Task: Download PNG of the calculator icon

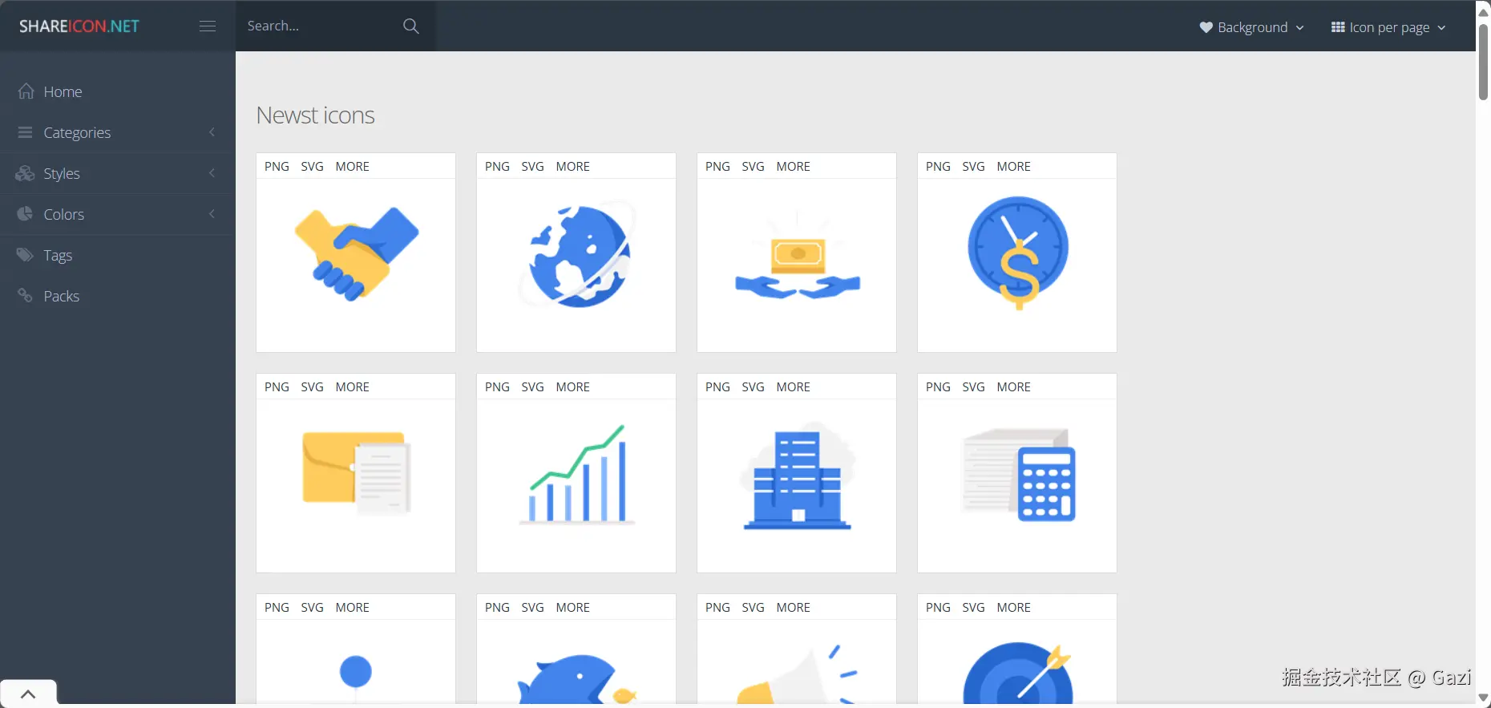Action: pyautogui.click(x=938, y=386)
